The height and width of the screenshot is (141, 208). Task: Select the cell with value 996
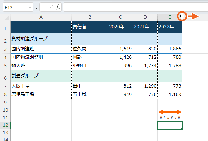click(121, 66)
